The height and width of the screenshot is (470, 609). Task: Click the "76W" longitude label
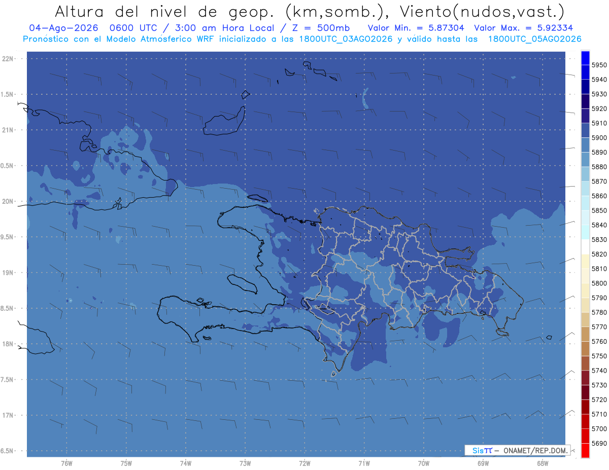tap(66, 463)
